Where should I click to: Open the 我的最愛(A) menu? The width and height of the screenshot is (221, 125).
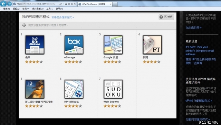pyautogui.click(x=38, y=9)
